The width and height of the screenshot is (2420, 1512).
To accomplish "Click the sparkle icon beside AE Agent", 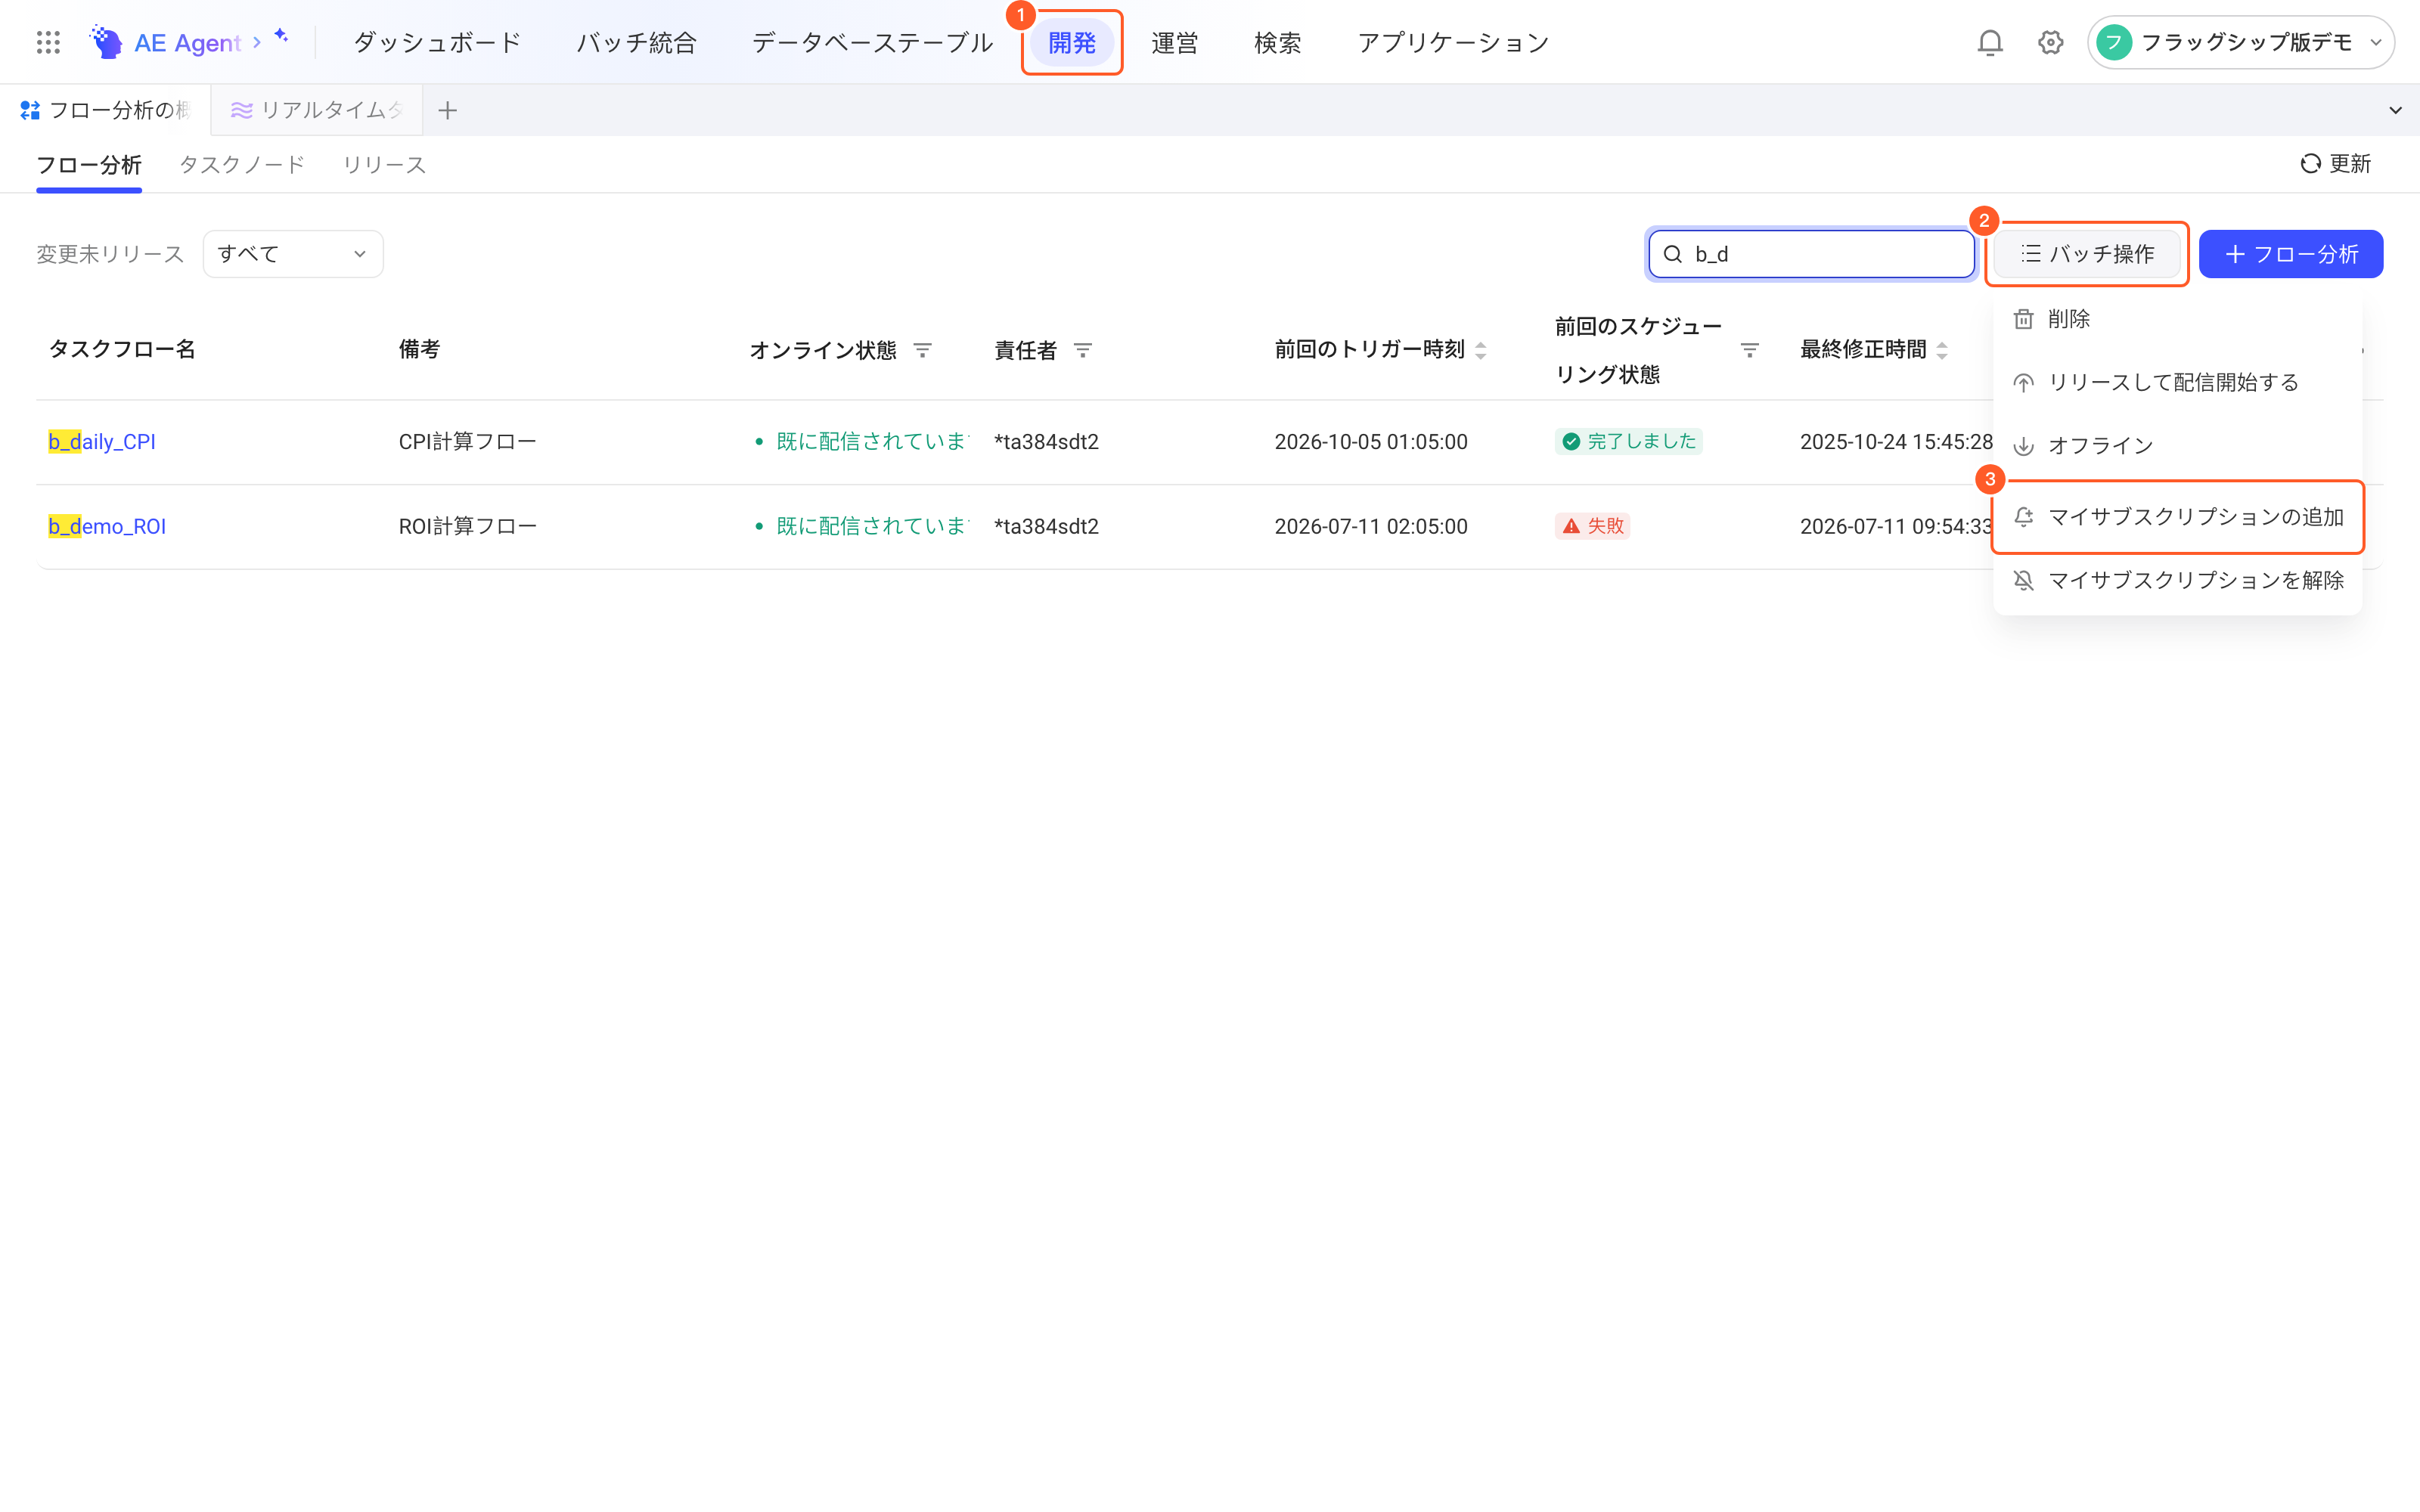I will click(281, 36).
